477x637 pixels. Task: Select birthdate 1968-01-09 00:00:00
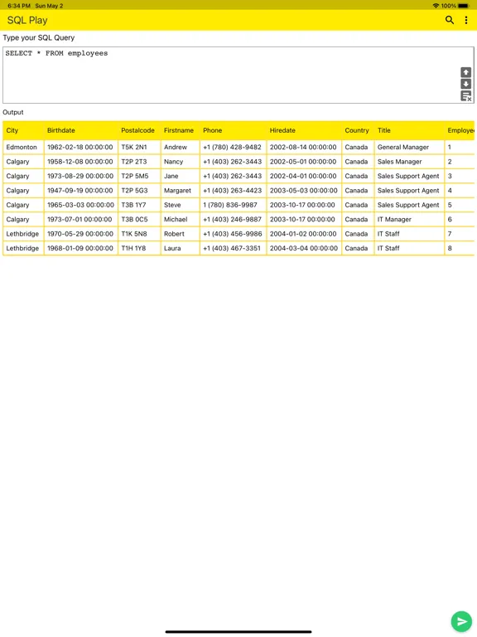pos(80,248)
